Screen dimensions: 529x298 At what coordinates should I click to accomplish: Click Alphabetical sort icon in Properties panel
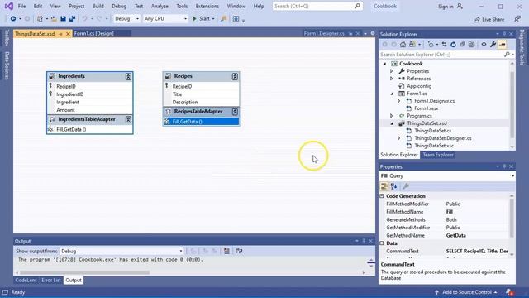393,186
